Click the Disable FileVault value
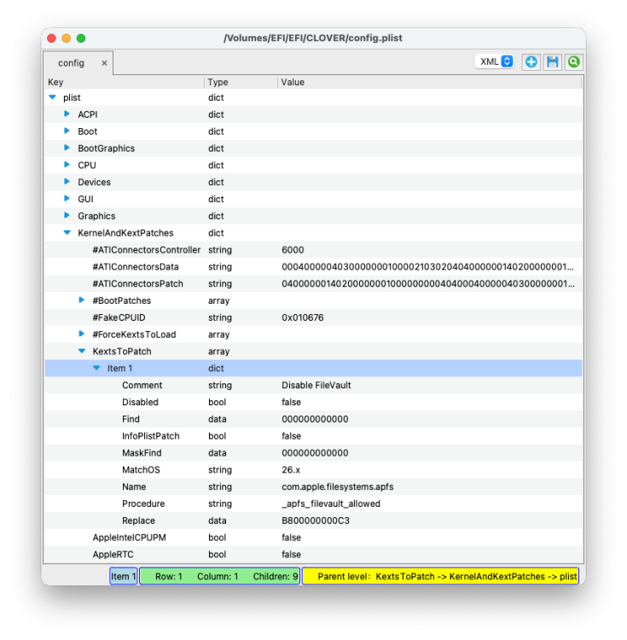Screen dimensions: 627x640 point(316,386)
